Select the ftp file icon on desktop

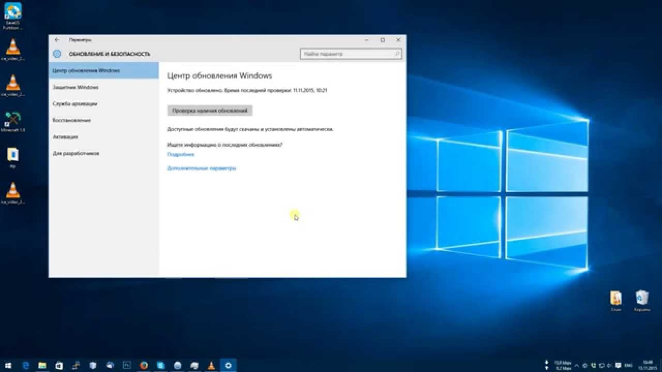pyautogui.click(x=13, y=158)
